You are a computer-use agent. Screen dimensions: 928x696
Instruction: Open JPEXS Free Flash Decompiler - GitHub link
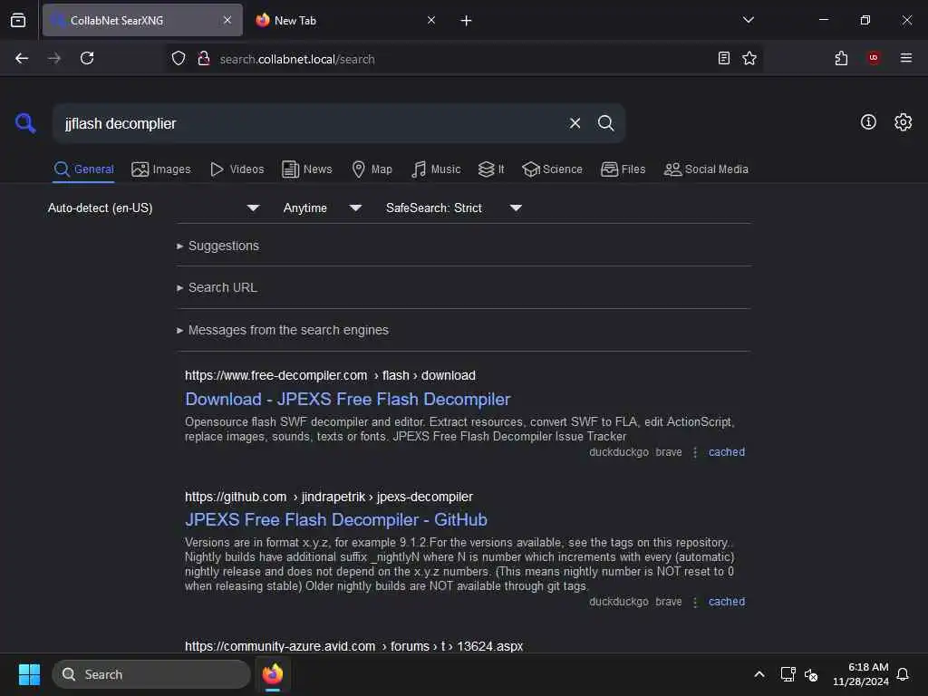tap(336, 519)
